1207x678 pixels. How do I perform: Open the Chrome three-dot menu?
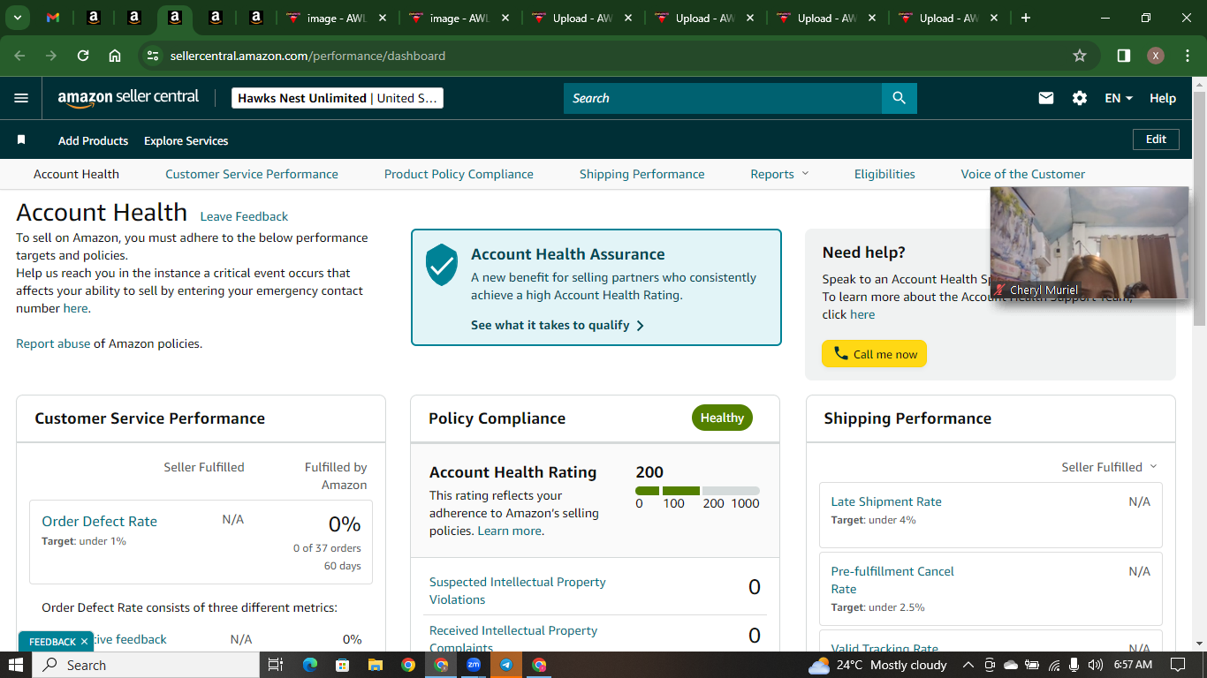tap(1186, 56)
